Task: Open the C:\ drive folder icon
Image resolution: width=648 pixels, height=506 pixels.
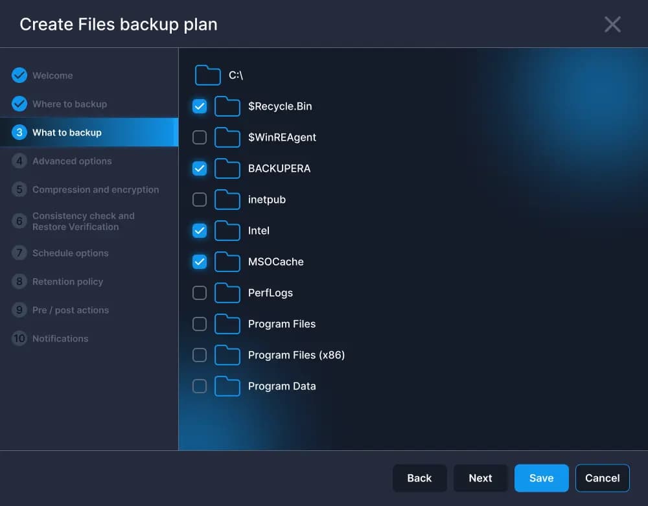Action: 207,75
